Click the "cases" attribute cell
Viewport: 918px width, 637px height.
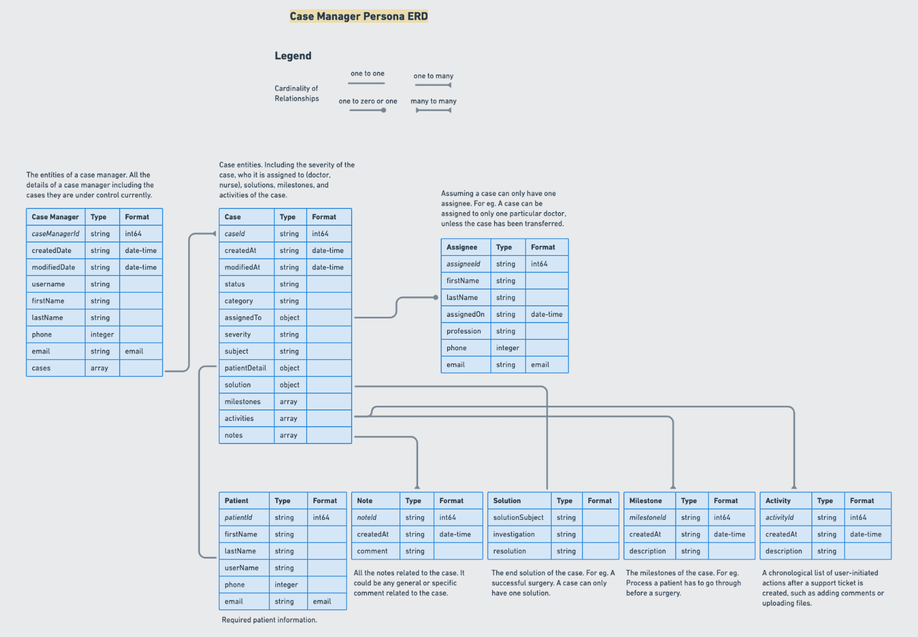click(x=56, y=368)
